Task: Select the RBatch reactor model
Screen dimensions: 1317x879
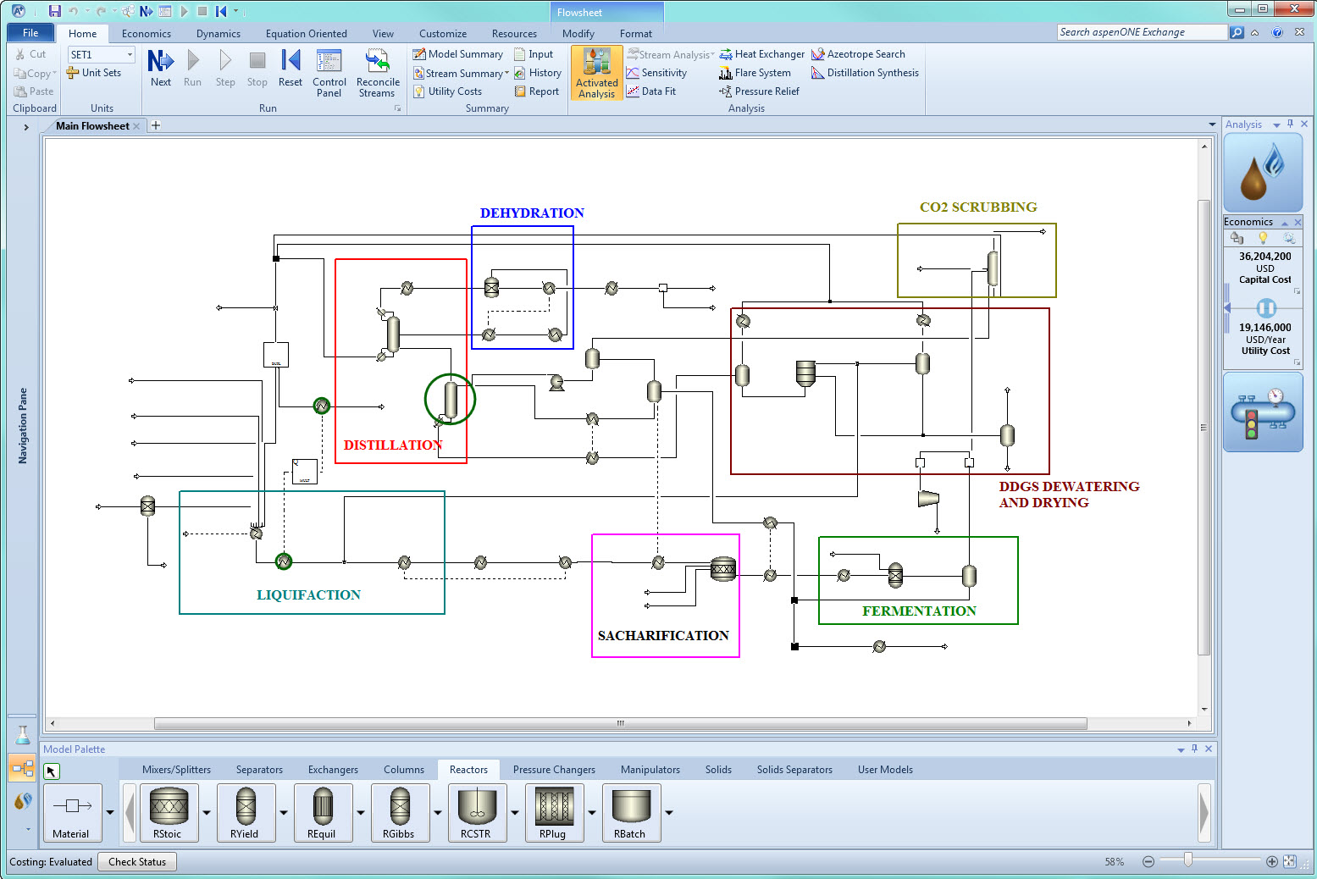Action: (631, 812)
